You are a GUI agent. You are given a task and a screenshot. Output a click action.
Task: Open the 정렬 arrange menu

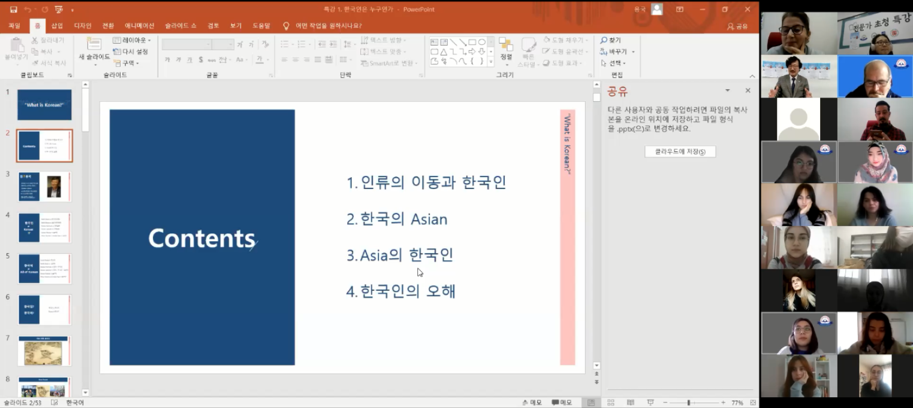pyautogui.click(x=506, y=51)
